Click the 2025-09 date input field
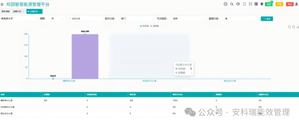This screenshot has width=299, height=124. click(x=86, y=18)
